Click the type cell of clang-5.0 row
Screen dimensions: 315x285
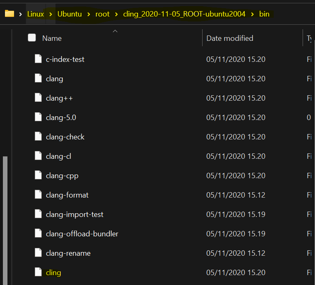tap(309, 118)
